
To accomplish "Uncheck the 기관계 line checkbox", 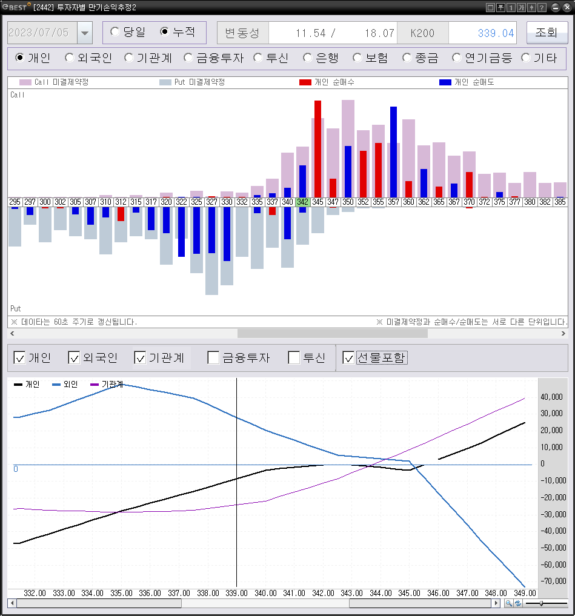I will pyautogui.click(x=140, y=357).
